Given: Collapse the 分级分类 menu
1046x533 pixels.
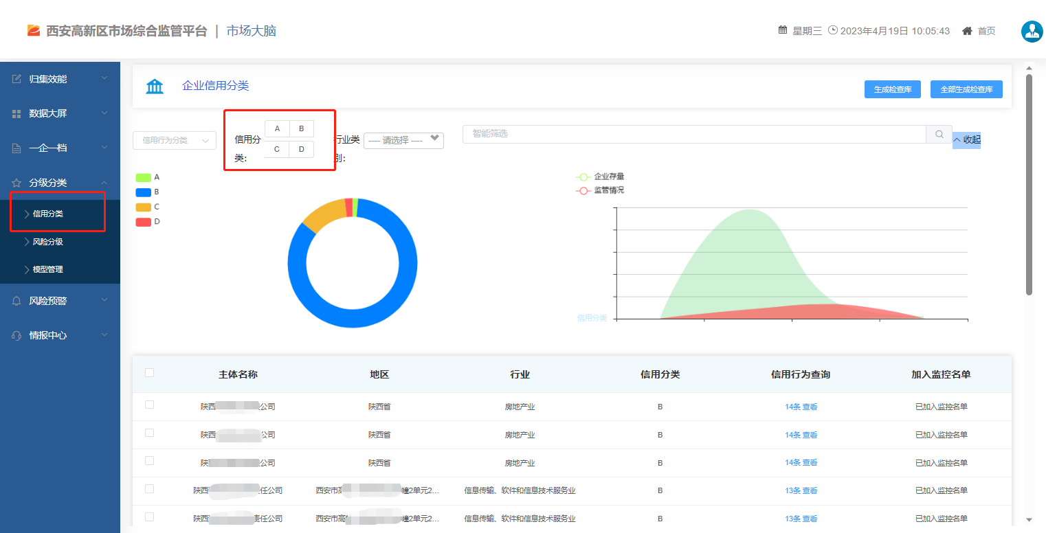Looking at the screenshot, I should [104, 183].
